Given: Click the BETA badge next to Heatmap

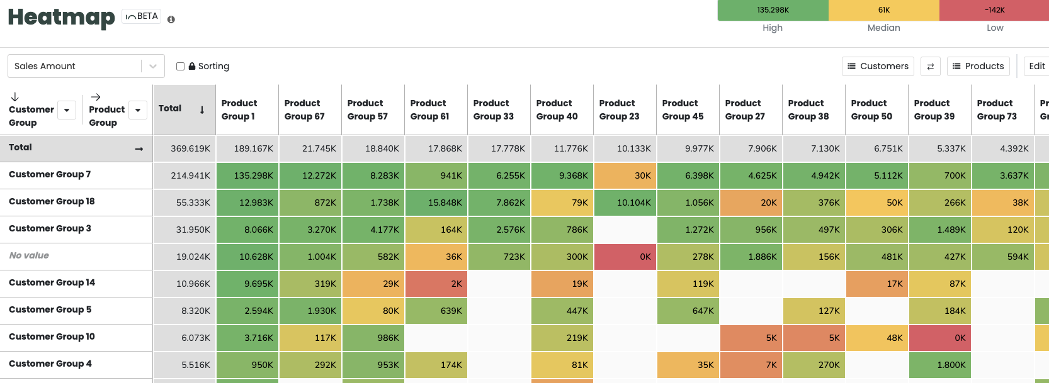Looking at the screenshot, I should pos(141,16).
